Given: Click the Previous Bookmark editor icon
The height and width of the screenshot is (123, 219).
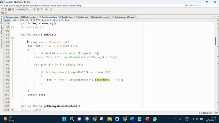Looking at the screenshot, I should [45, 20].
